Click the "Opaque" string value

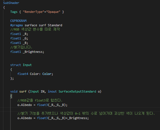coord(53,12)
